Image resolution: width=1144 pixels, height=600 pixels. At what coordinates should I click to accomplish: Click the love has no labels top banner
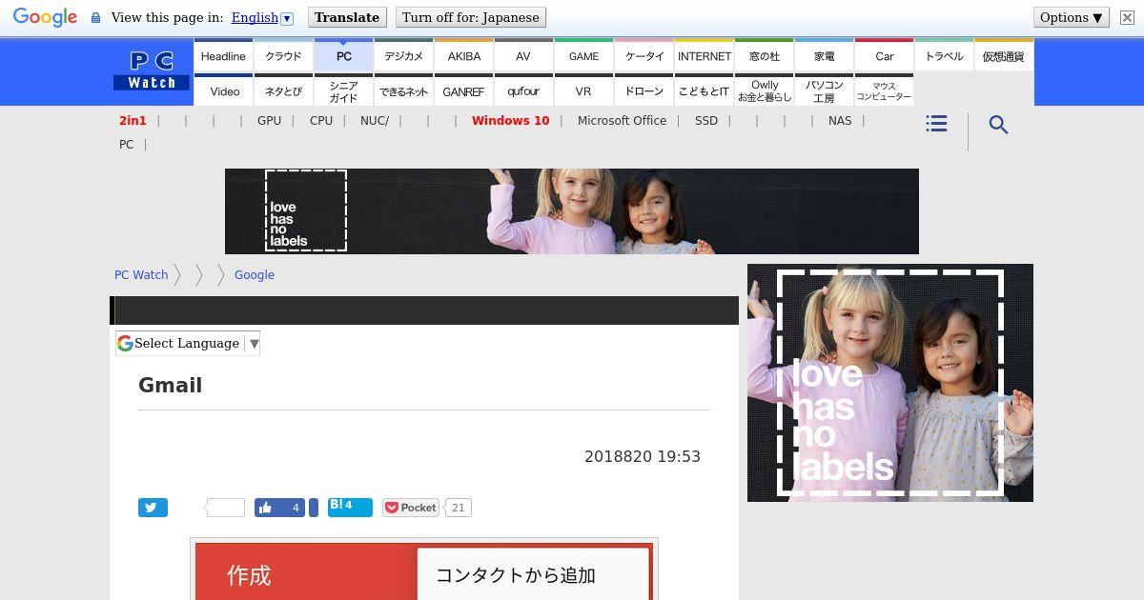point(572,211)
